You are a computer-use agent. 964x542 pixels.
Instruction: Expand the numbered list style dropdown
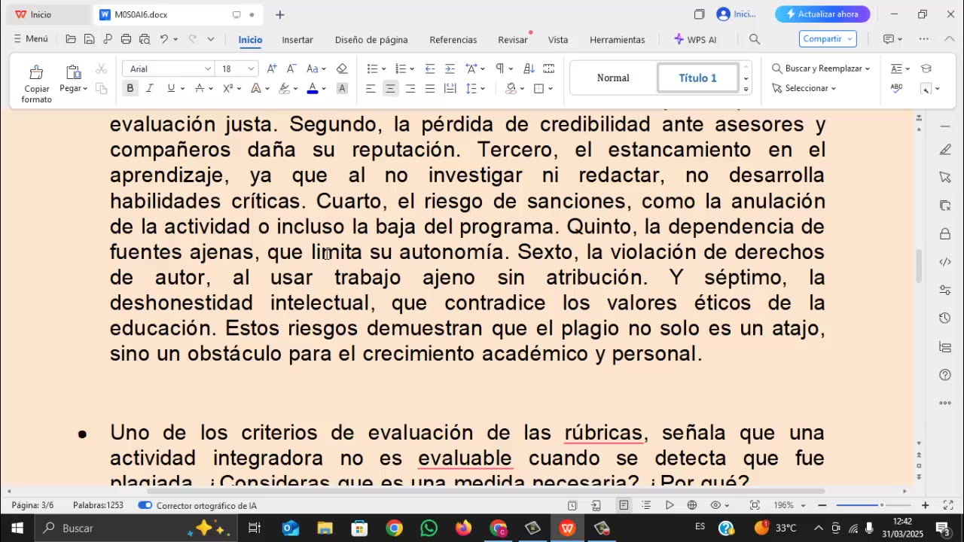click(412, 69)
